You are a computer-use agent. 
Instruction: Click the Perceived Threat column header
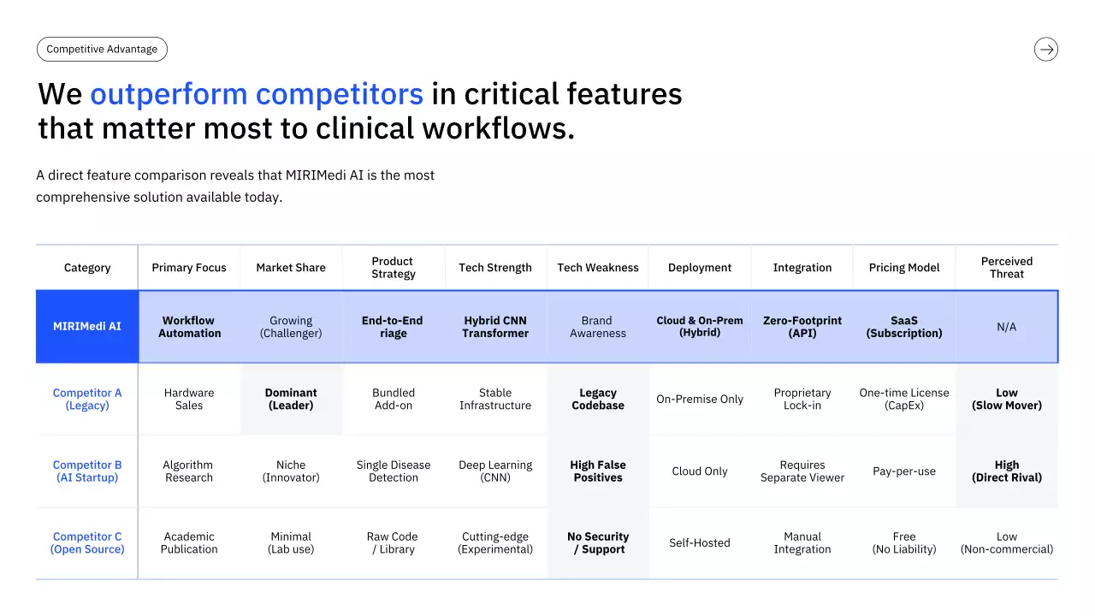tap(1007, 268)
